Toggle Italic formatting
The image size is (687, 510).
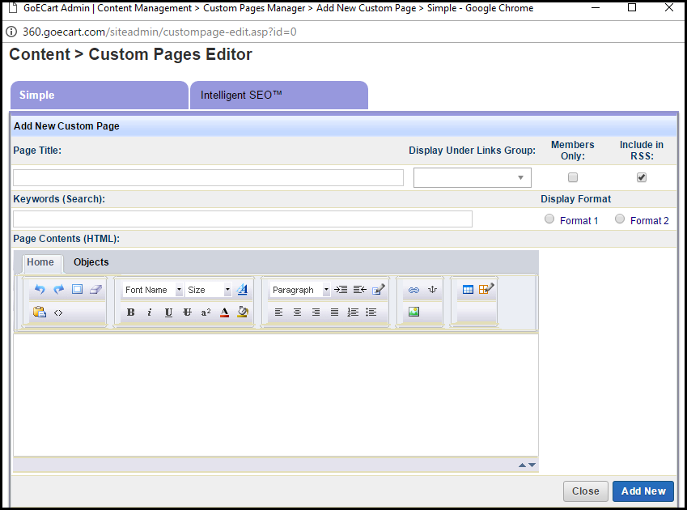pyautogui.click(x=150, y=312)
